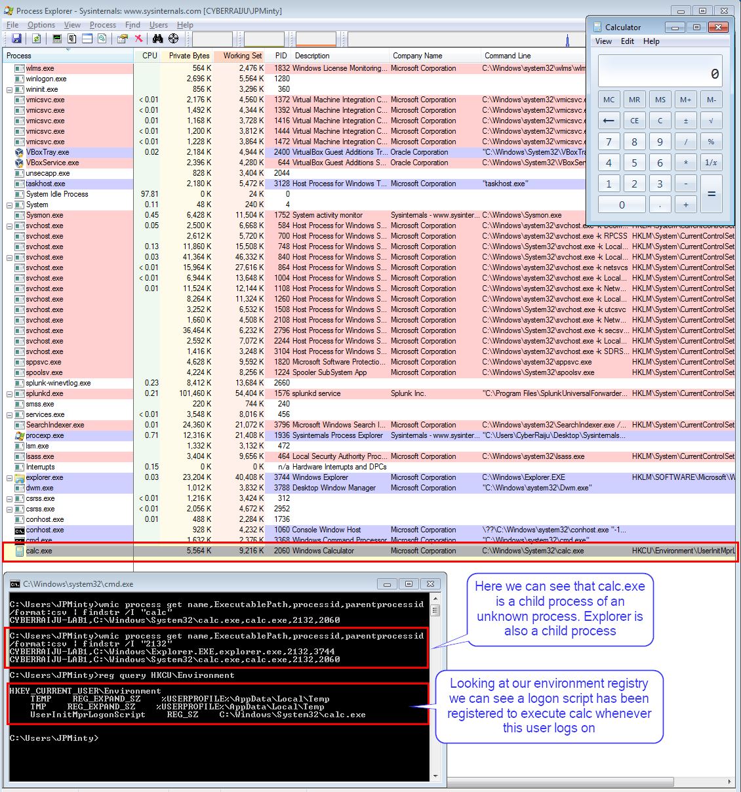
Task: Click the CPU usage mini graph in toolbar
Action: pos(212,39)
